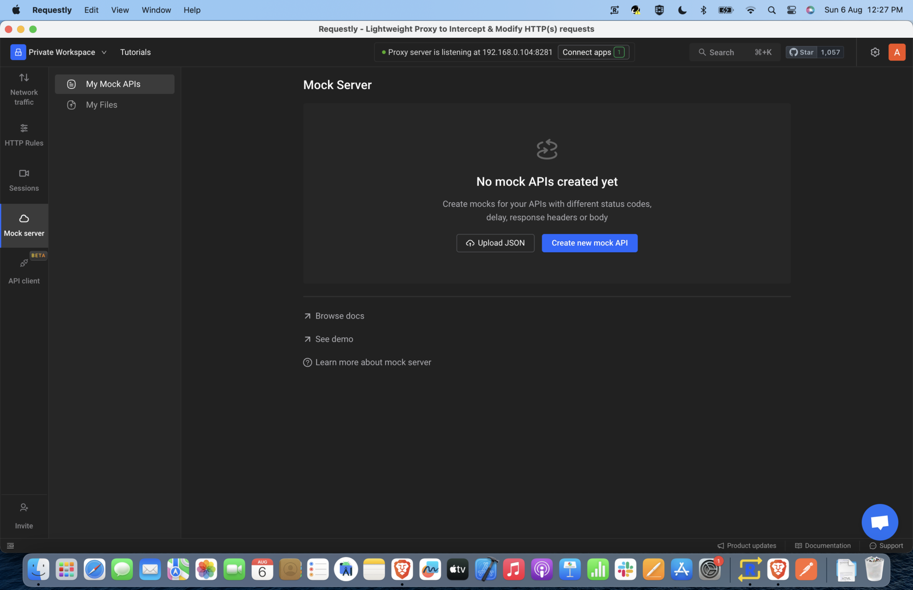The height and width of the screenshot is (590, 913).
Task: Launch the Requestly icon in the Dock
Action: pos(750,569)
